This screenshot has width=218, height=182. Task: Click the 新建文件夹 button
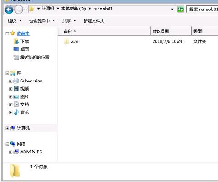click(x=94, y=21)
